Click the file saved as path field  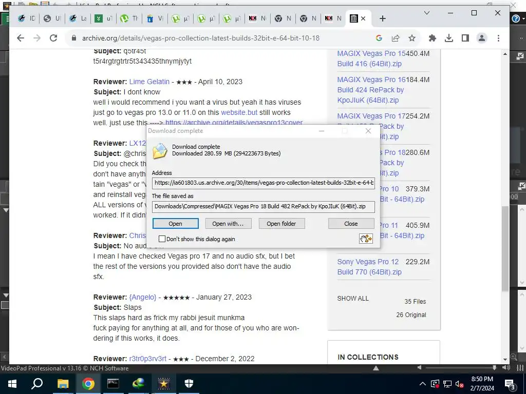[x=264, y=206]
